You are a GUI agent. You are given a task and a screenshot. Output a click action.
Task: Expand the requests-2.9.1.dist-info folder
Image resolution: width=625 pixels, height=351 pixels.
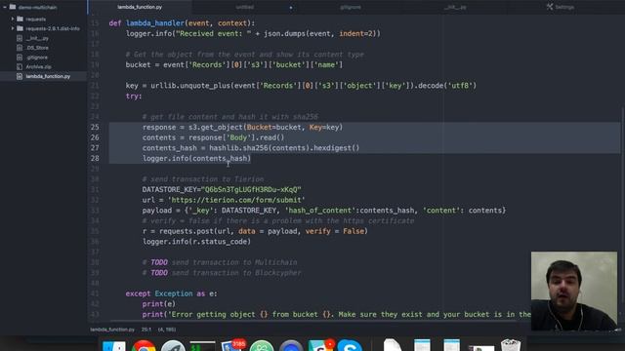(x=13, y=28)
